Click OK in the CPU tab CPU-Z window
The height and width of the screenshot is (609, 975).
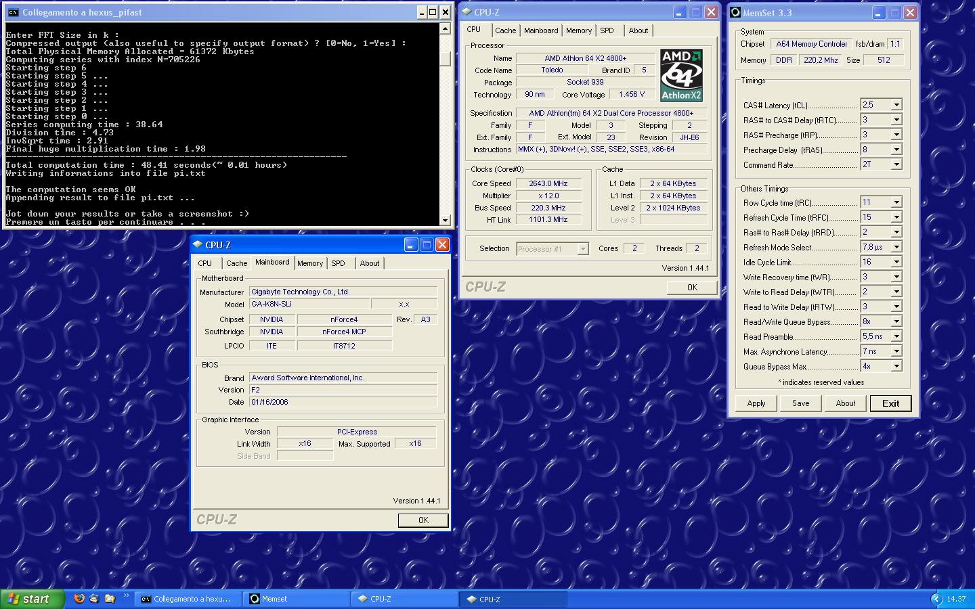coord(692,288)
